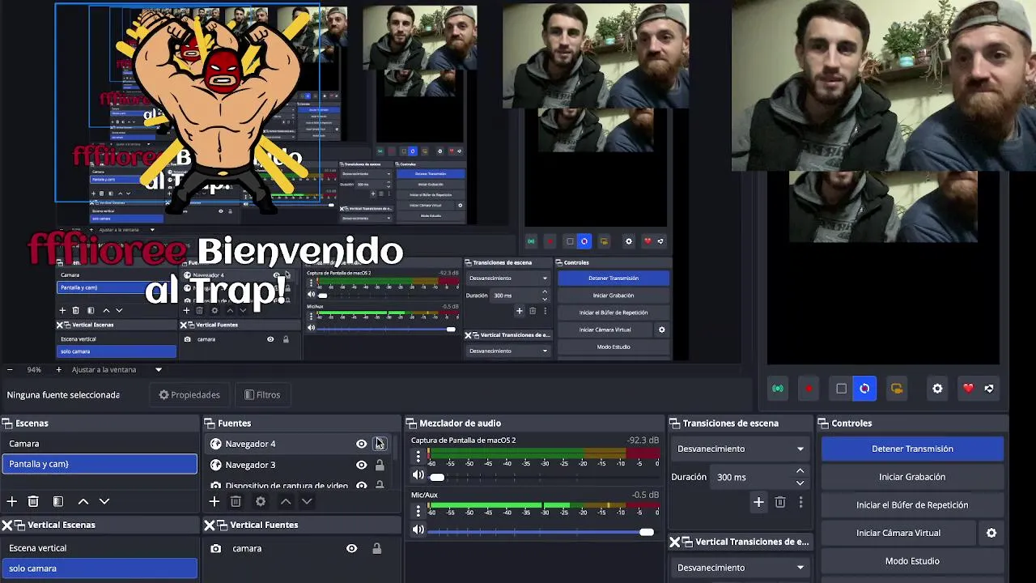Select Navegador 3 source row
Viewport: 1036px width, 583px height.
coord(299,465)
